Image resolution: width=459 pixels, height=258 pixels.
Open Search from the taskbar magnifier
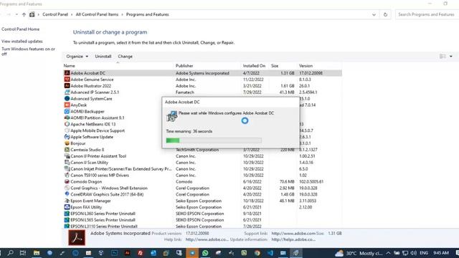click(11, 253)
